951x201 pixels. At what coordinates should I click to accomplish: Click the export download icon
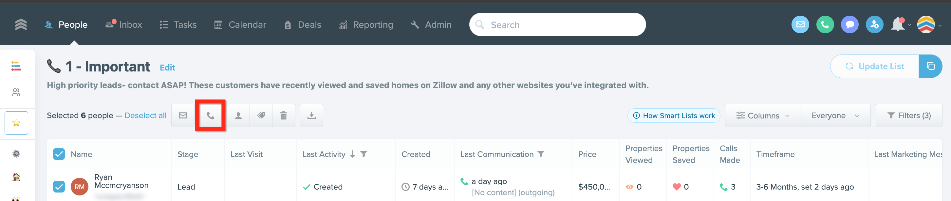tap(311, 116)
